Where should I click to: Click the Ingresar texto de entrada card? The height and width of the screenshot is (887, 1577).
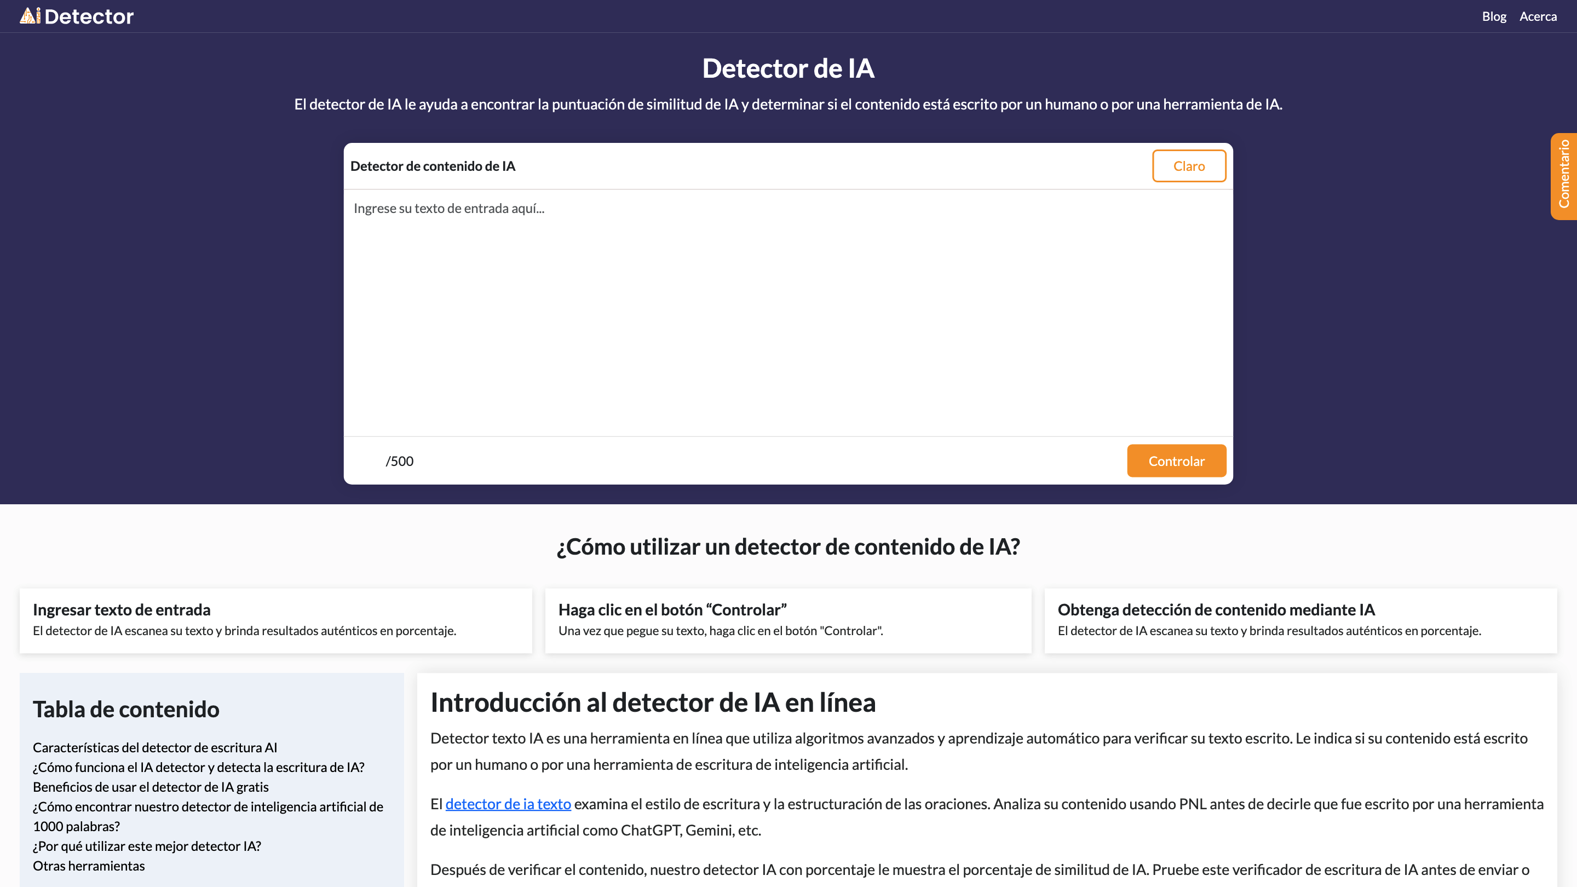(x=275, y=620)
